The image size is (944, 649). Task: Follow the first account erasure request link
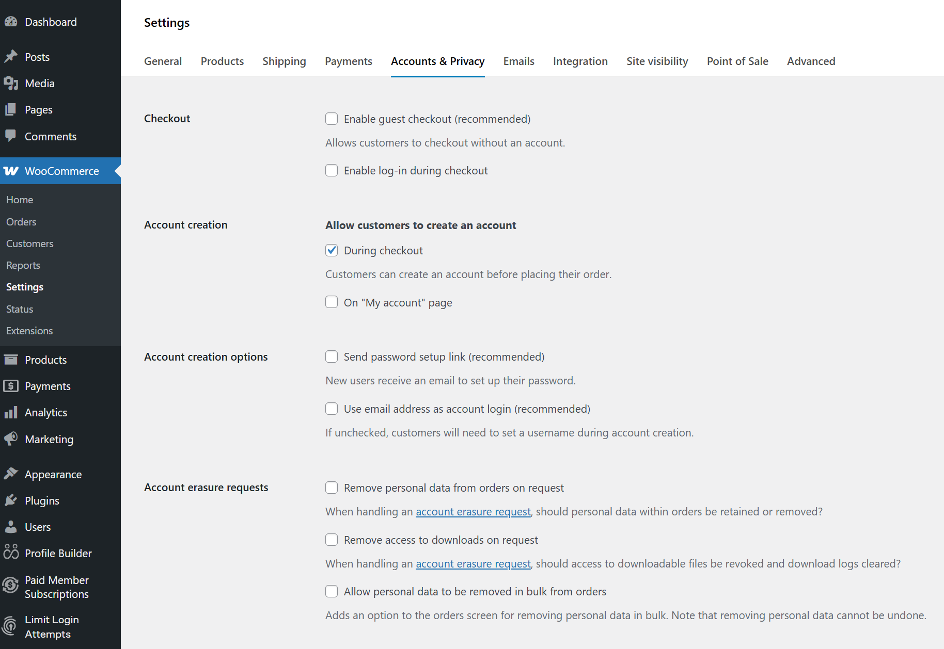[473, 511]
